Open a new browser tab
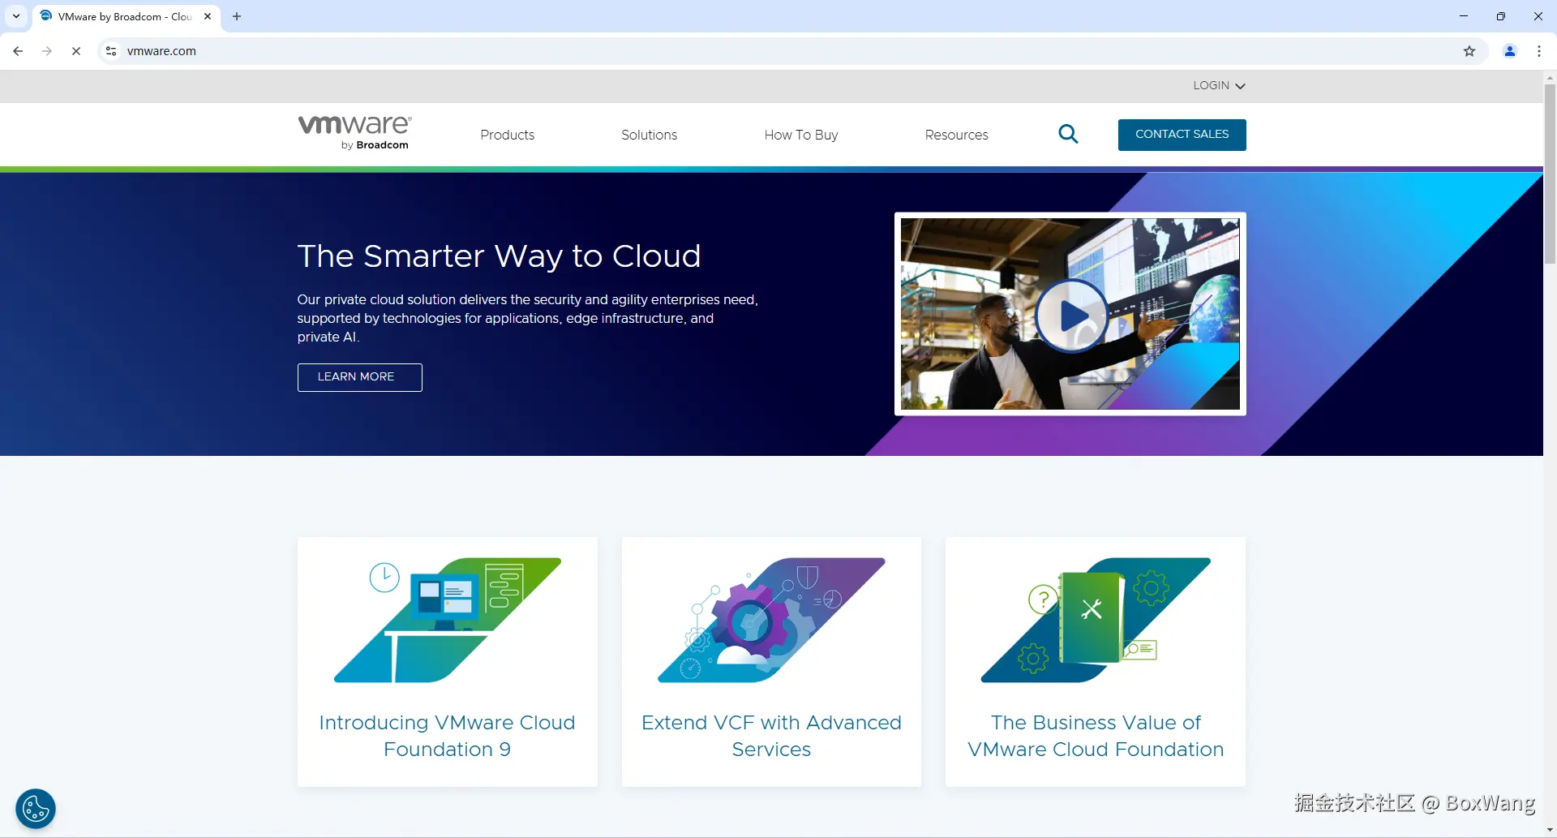 click(237, 16)
